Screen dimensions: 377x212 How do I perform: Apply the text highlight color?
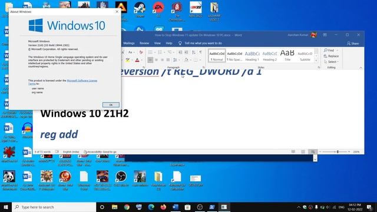point(127,60)
